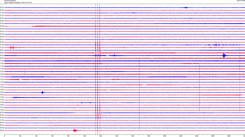245x137 pixels.
Task: Select the 00:00 trace time label
Action: pyautogui.click(x=2, y=7)
